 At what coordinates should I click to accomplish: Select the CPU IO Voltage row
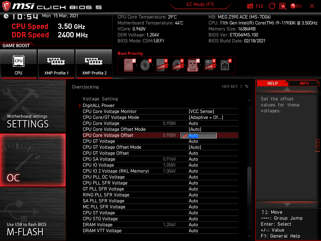(160, 165)
